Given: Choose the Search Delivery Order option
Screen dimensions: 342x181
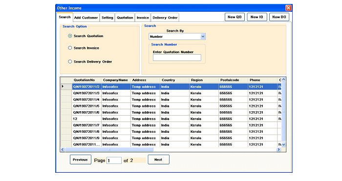Looking at the screenshot, I should click(x=70, y=61).
